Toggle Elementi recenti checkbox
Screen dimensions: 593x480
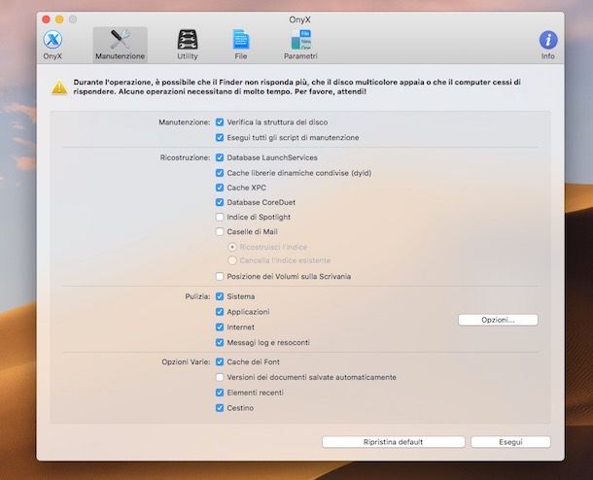tap(220, 393)
